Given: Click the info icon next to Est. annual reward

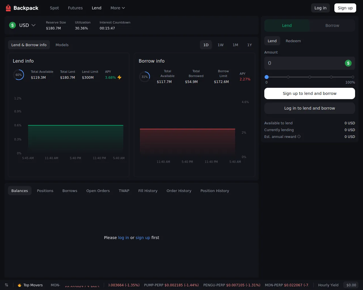Looking at the screenshot, I should point(299,137).
